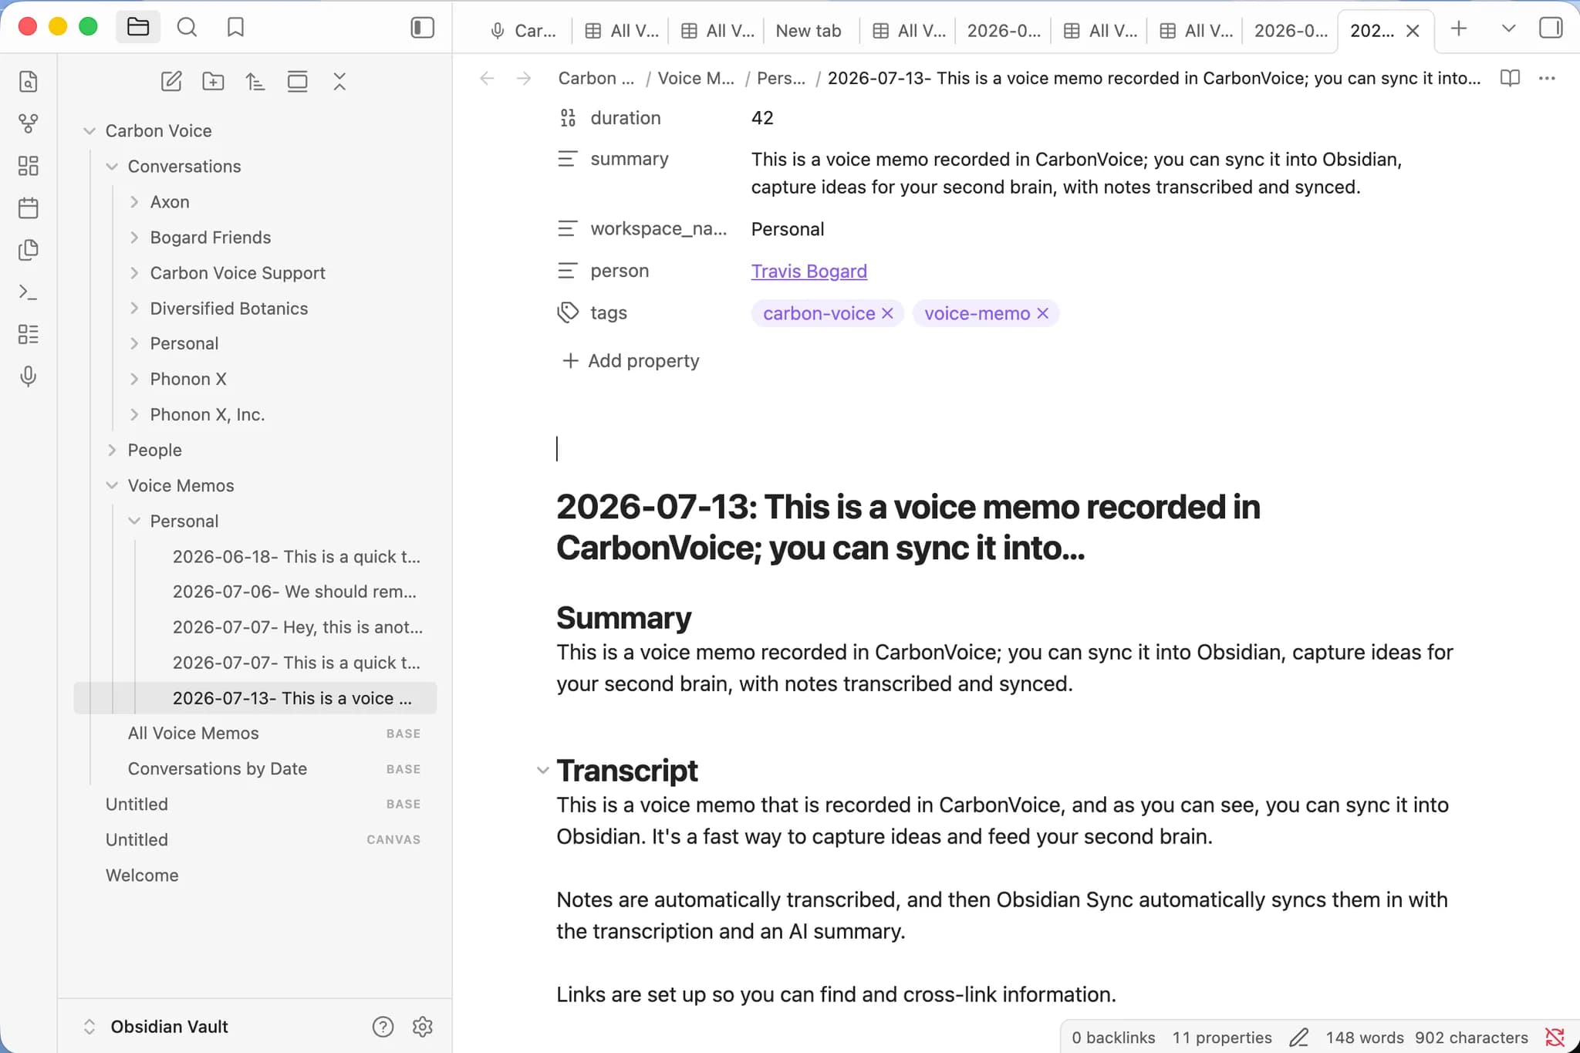Click the microphone ribbon icon
The width and height of the screenshot is (1580, 1053).
click(x=29, y=376)
